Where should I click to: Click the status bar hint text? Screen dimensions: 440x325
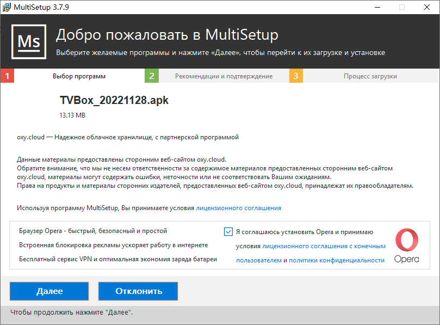(x=71, y=312)
